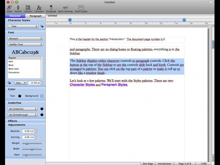
Task: Switch to the Character sidebar tab
Action: coord(15,16)
